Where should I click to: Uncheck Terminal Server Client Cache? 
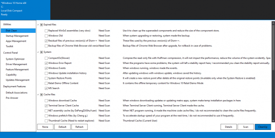click(46, 106)
